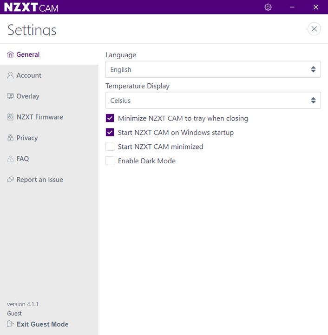Open the Temperature Display dropdown set to Celsius
This screenshot has width=328, height=335.
pyautogui.click(x=213, y=100)
